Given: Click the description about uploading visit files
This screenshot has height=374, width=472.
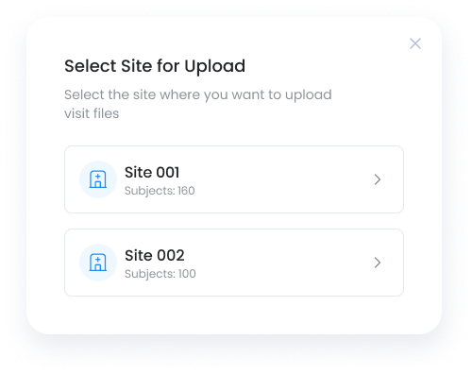Looking at the screenshot, I should point(198,104).
